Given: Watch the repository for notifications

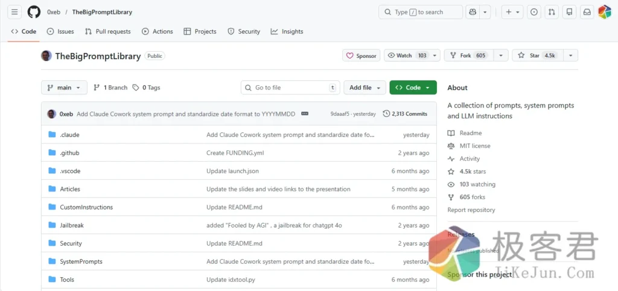Looking at the screenshot, I should pyautogui.click(x=406, y=56).
